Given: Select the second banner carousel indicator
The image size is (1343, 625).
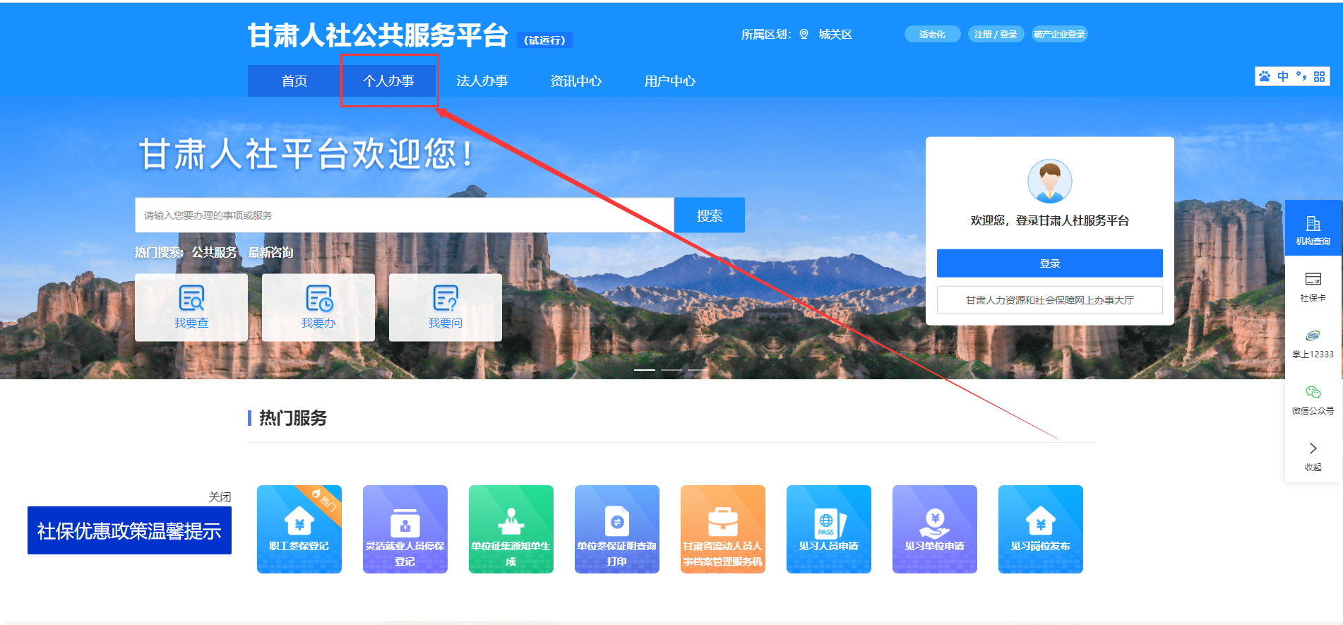Looking at the screenshot, I should [671, 369].
